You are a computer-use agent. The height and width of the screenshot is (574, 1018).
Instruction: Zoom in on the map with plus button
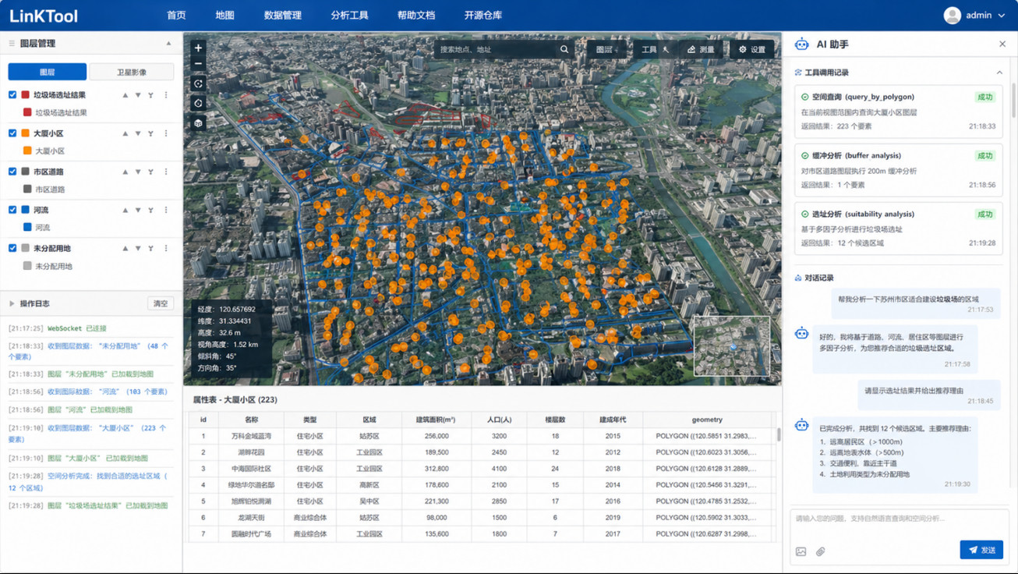198,48
